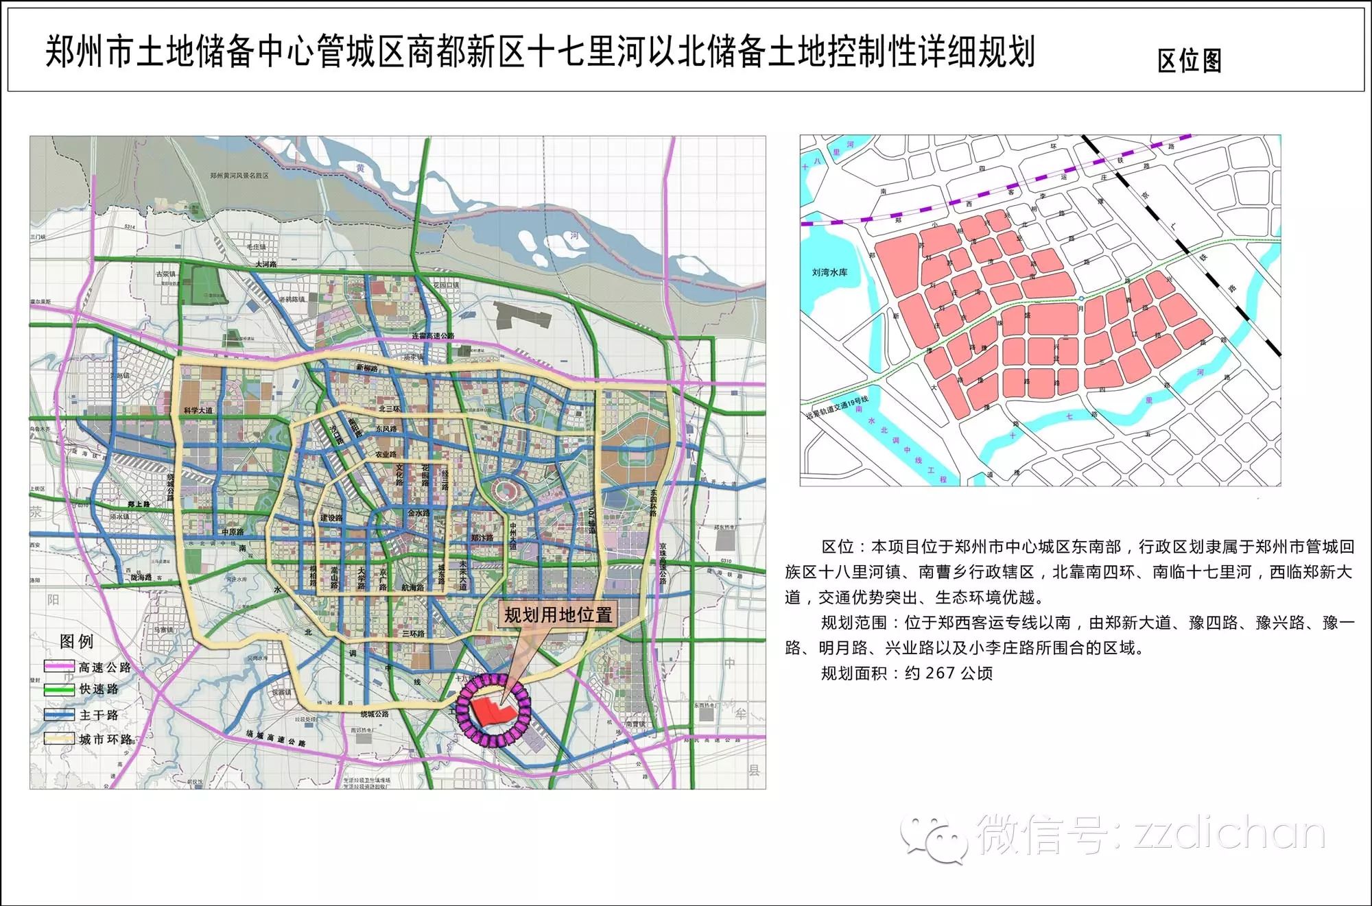
Task: Click the blue 主干路 legend swatch
Action: click(x=59, y=715)
